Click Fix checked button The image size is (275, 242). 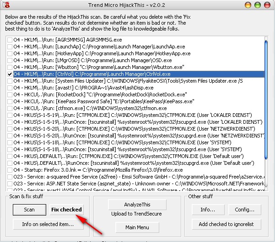tap(66, 210)
